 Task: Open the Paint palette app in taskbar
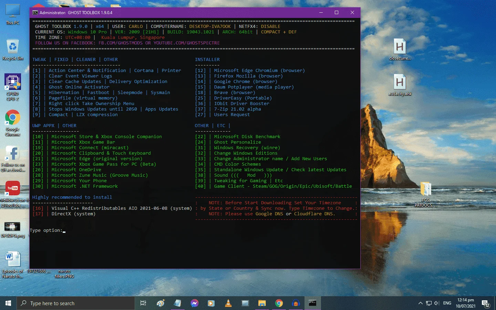[x=161, y=303]
